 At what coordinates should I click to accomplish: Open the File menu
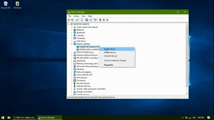tap(70, 16)
